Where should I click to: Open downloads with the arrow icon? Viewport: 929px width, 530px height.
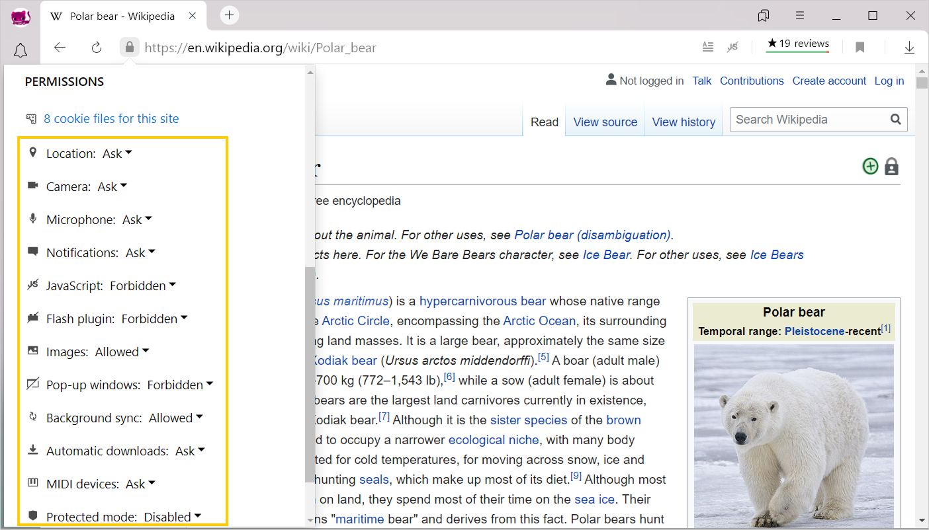click(x=909, y=47)
